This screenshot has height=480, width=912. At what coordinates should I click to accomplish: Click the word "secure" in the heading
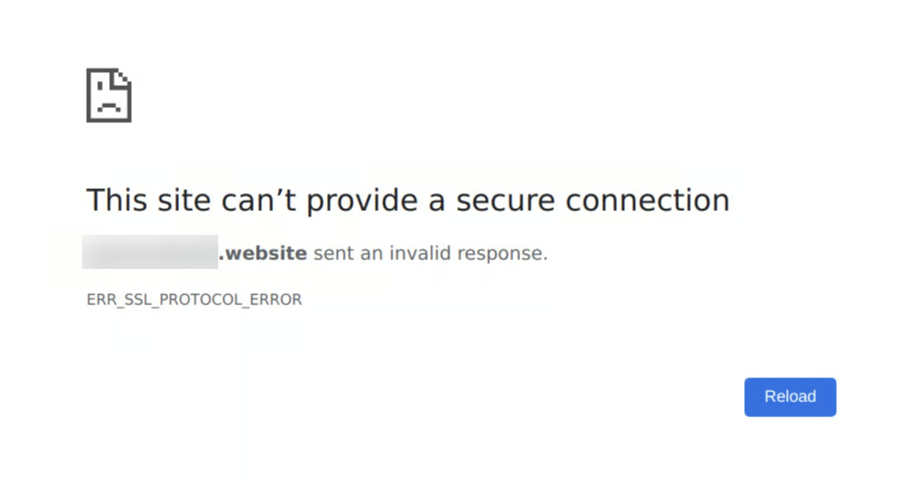(x=505, y=200)
